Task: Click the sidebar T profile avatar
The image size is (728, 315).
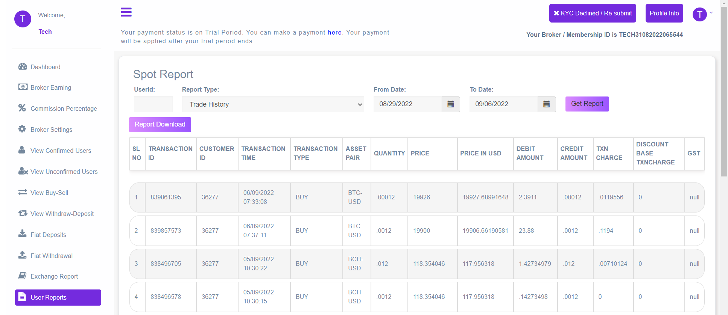Action: pos(23,19)
